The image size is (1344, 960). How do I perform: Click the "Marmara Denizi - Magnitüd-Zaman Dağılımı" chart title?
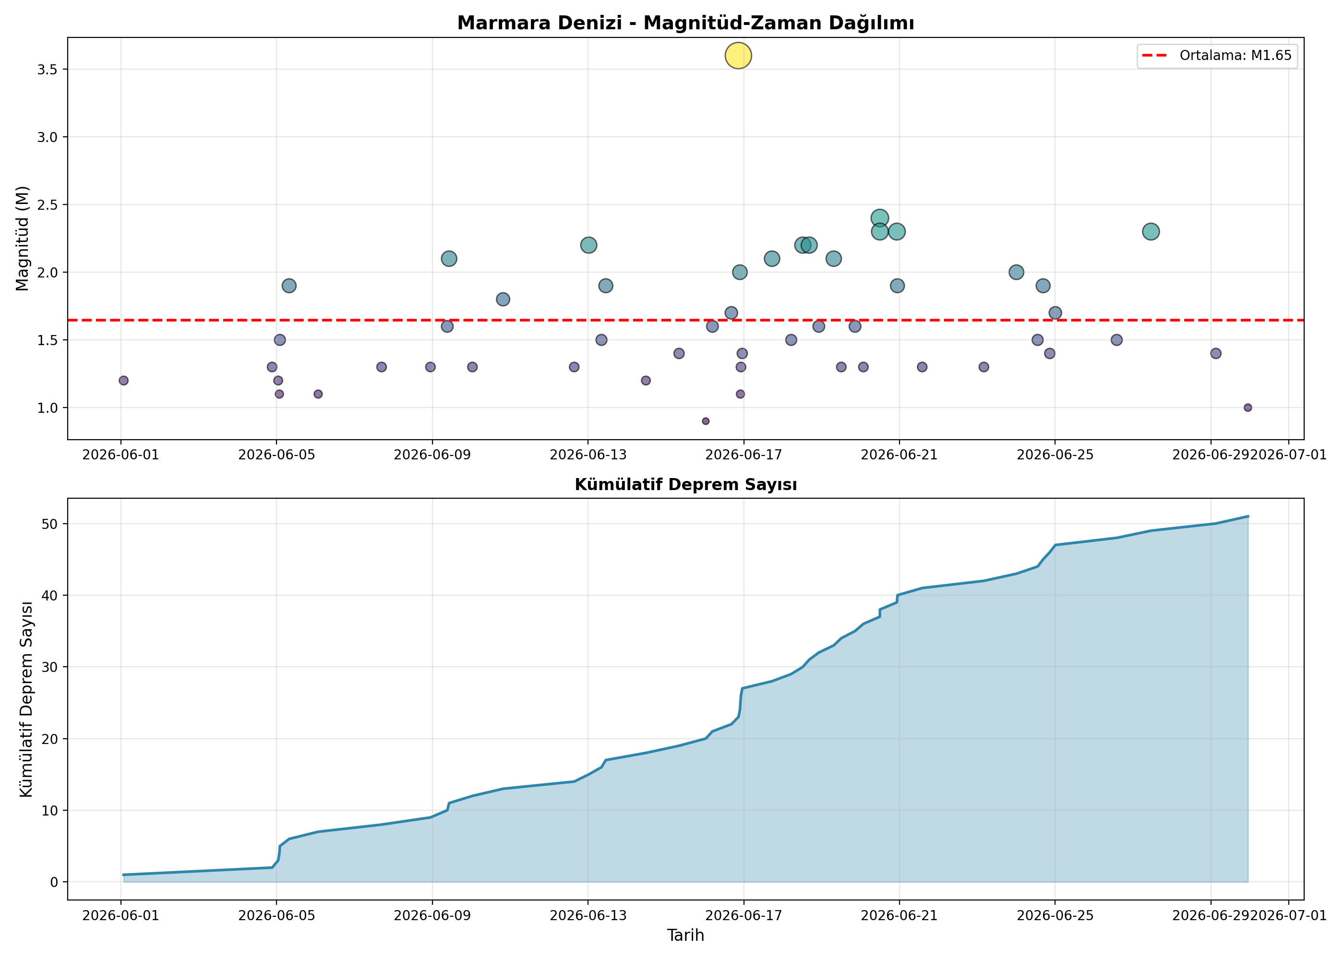tap(685, 23)
